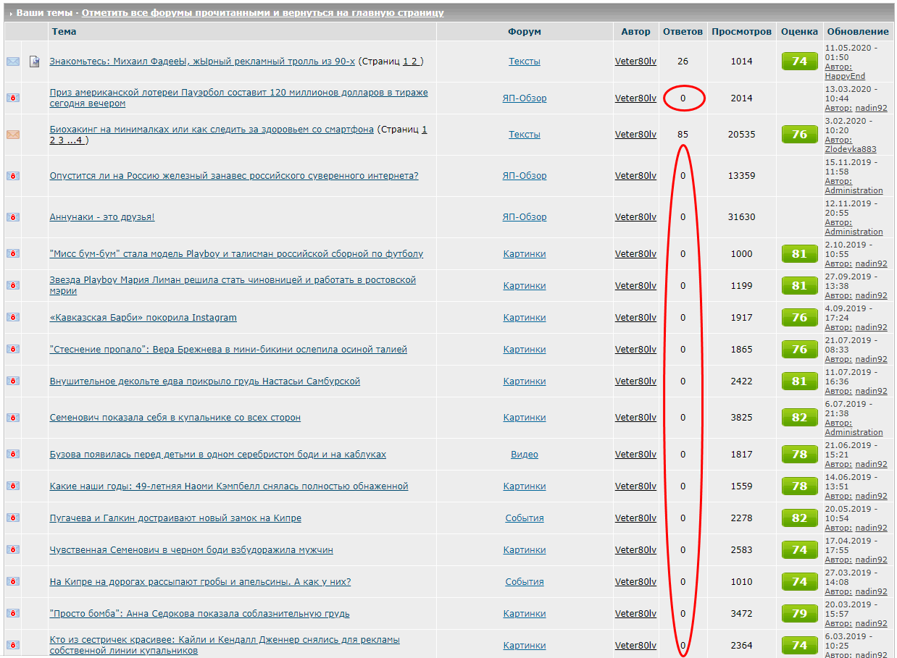Click lock icon for Мария Лиман topic
The height and width of the screenshot is (658, 897).
(x=13, y=285)
